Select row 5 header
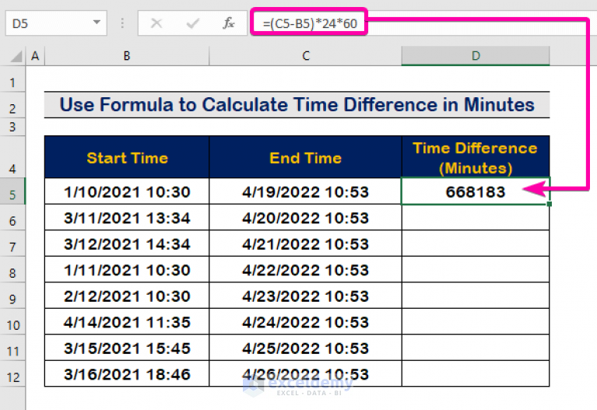Image resolution: width=597 pixels, height=410 pixels. click(12, 191)
